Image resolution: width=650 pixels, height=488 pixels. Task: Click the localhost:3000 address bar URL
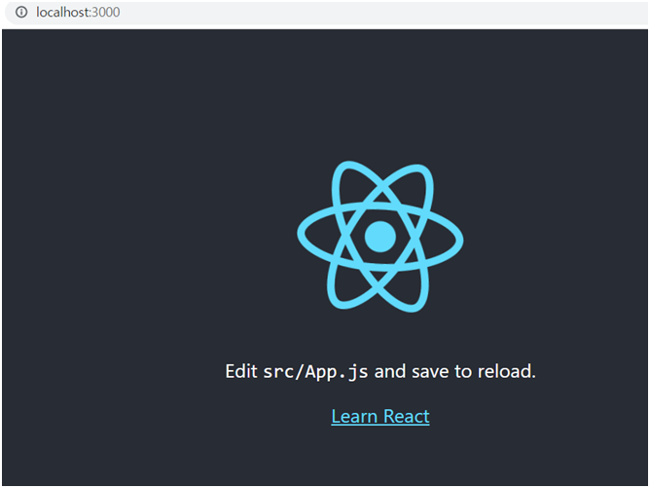coord(78,13)
